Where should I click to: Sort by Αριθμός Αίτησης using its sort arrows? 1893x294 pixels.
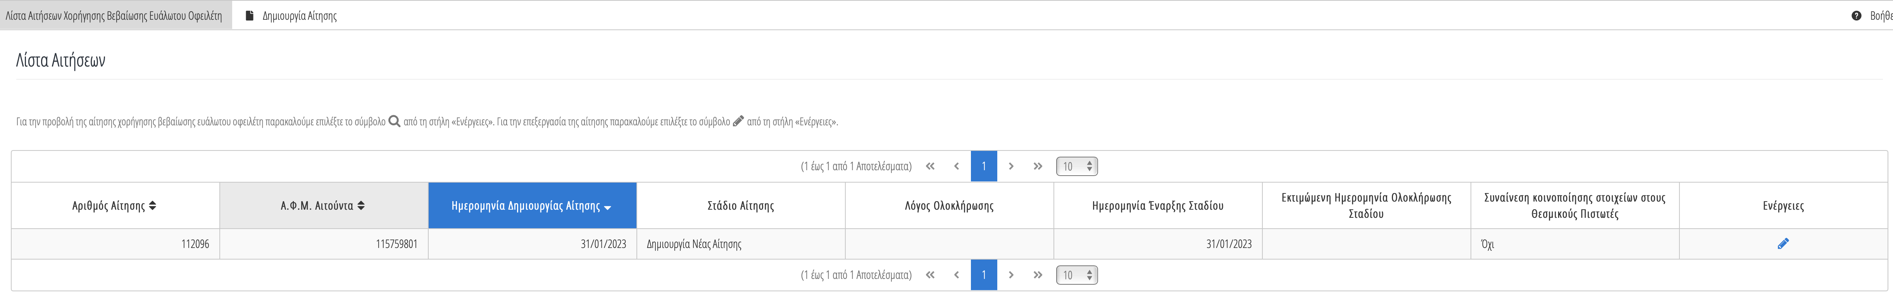(152, 206)
